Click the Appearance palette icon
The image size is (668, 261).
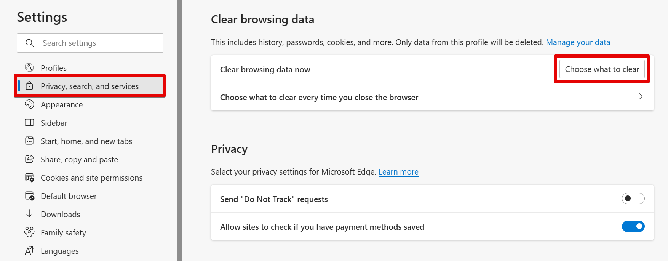tap(29, 104)
